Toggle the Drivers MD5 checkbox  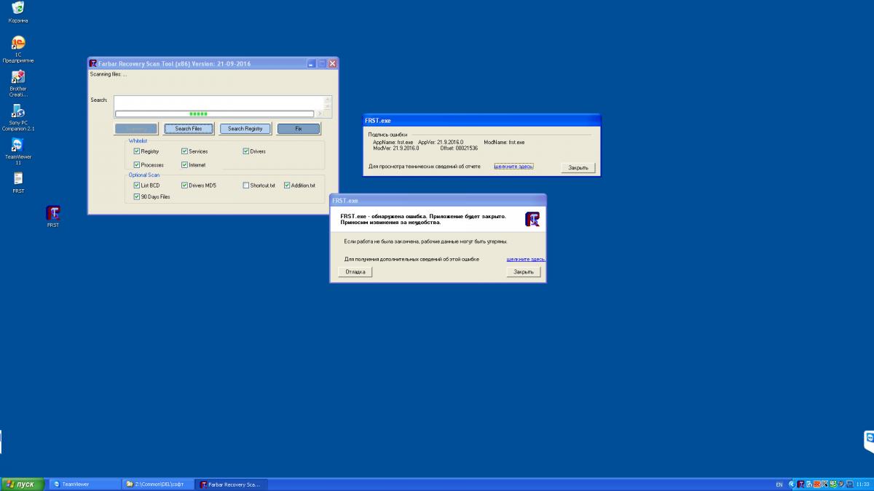(x=184, y=185)
